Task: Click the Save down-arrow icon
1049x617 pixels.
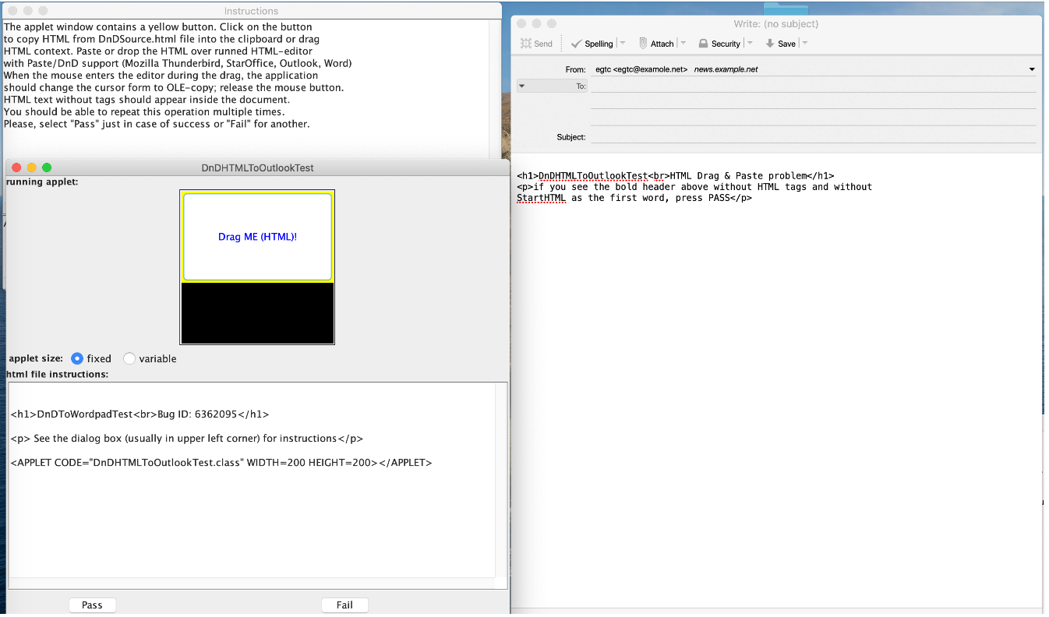Action: 770,44
